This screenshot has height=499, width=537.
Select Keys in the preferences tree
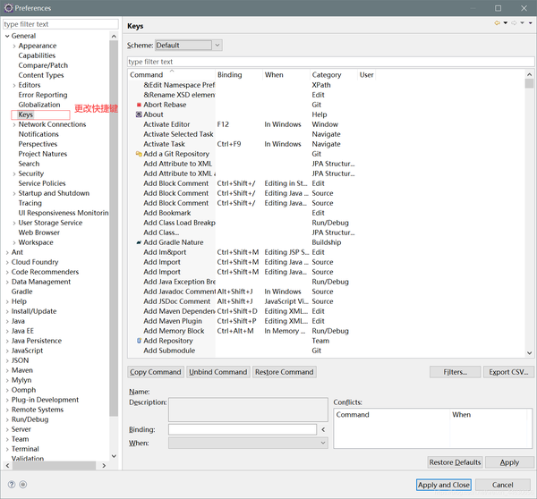(x=26, y=114)
